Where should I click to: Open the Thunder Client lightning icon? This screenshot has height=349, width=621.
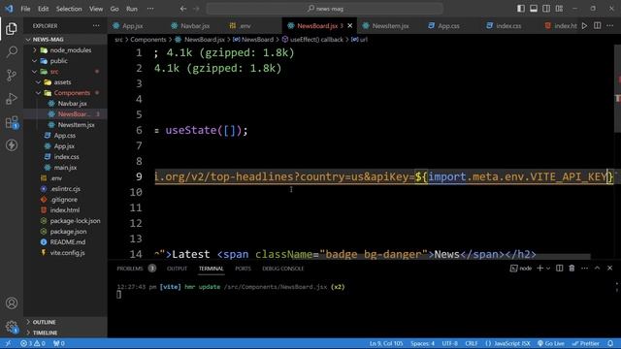pyautogui.click(x=12, y=145)
